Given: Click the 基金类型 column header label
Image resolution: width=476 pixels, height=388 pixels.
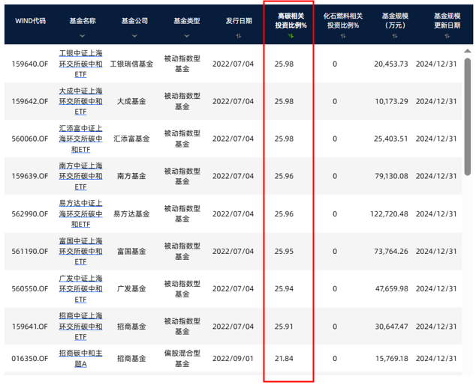Looking at the screenshot, I should click(187, 21).
